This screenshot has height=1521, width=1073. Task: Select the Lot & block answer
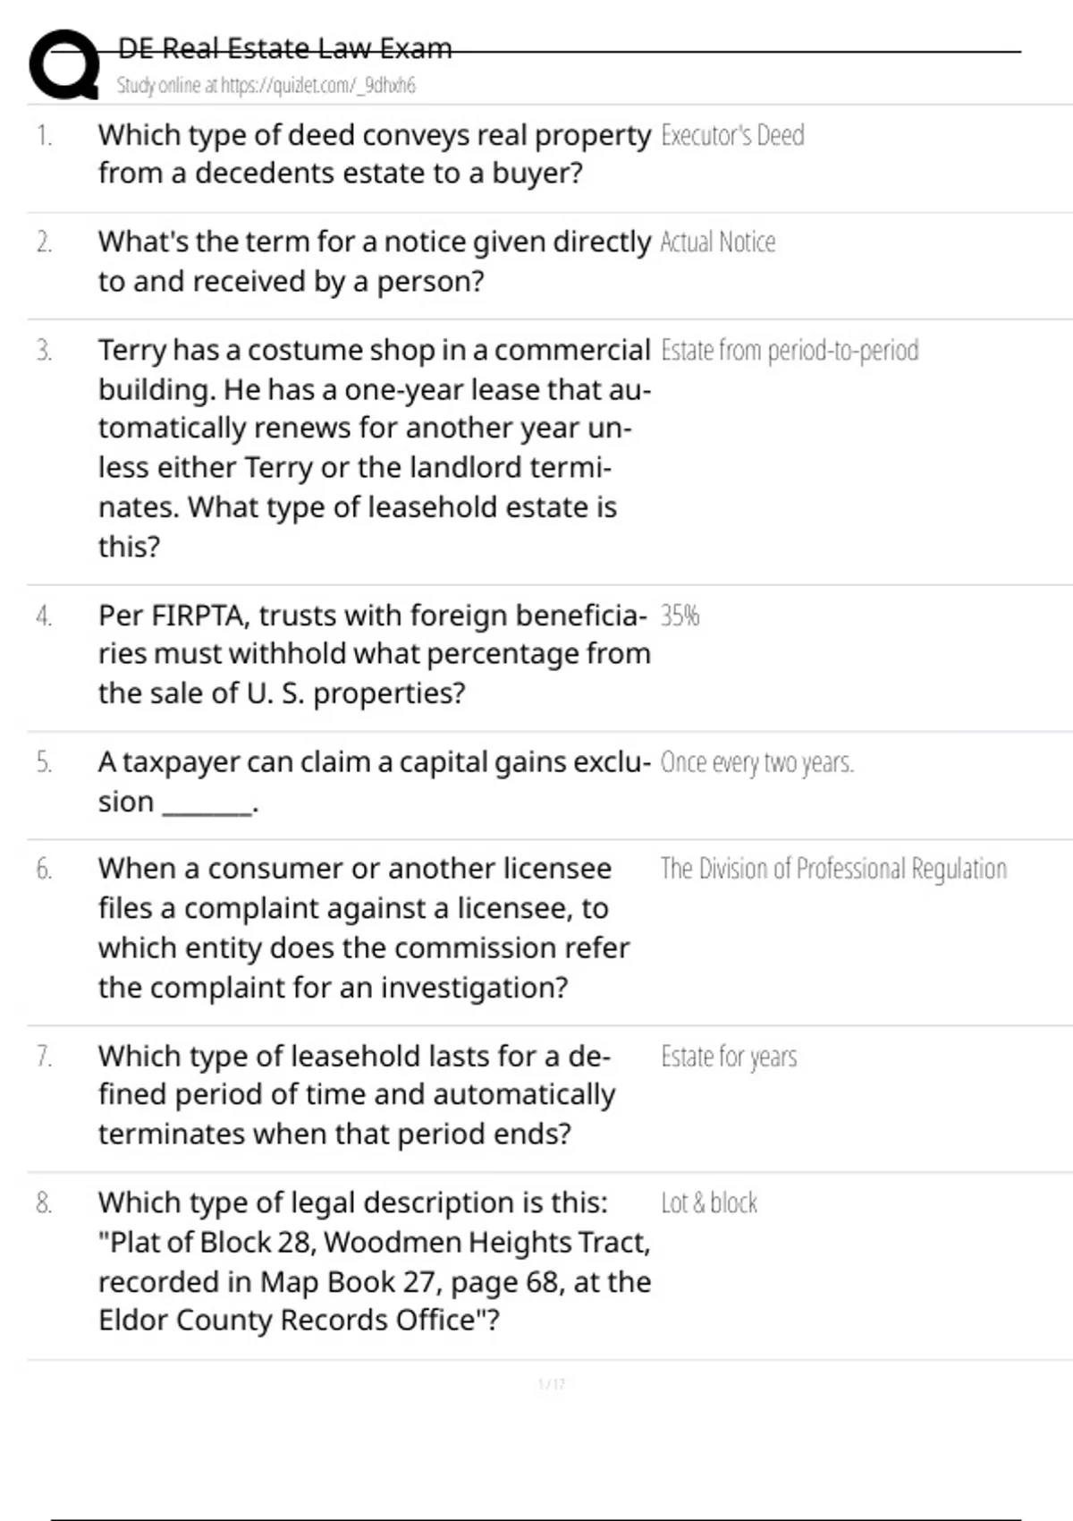coord(709,1202)
